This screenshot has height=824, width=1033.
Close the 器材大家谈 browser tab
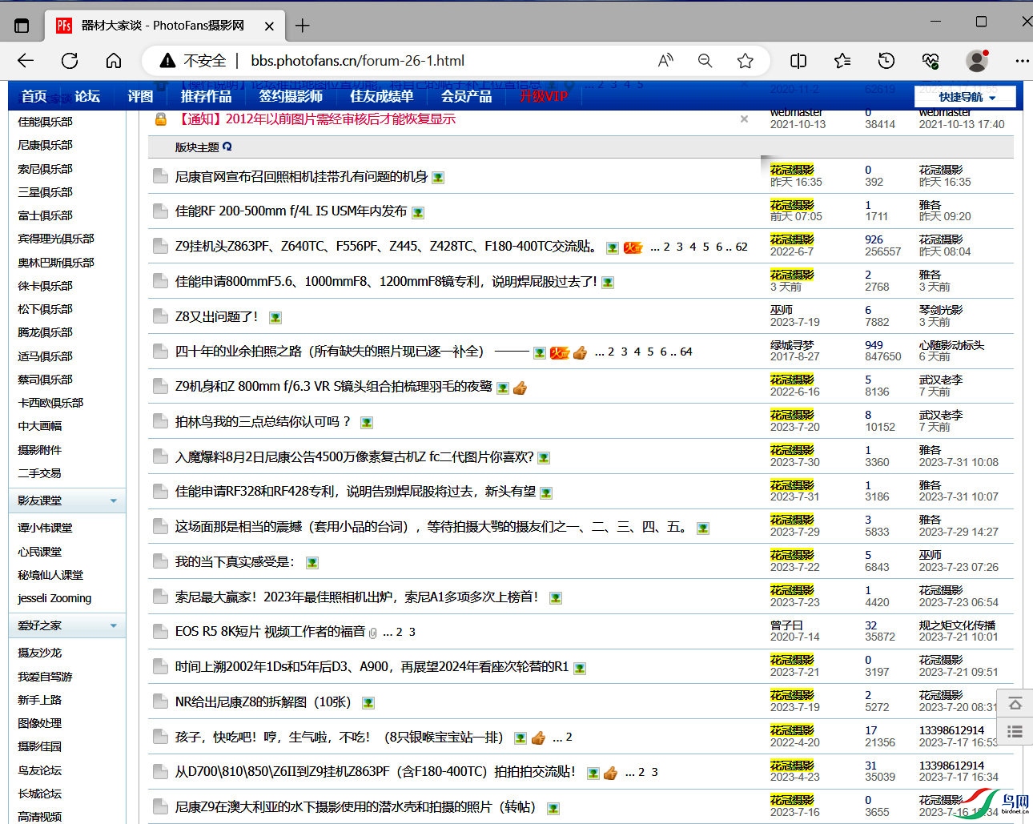click(x=269, y=26)
